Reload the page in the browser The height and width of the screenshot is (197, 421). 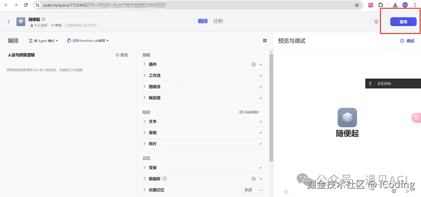(26, 5)
